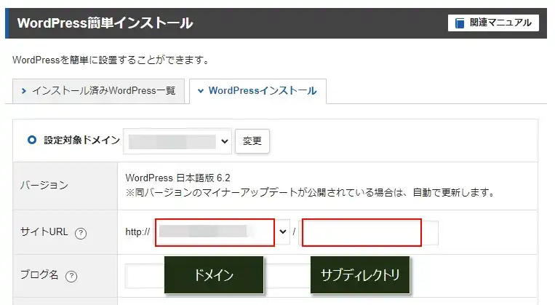Switch to インストール済みWordPress一覧 tab
This screenshot has height=305, width=555.
[x=98, y=91]
